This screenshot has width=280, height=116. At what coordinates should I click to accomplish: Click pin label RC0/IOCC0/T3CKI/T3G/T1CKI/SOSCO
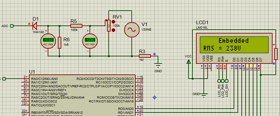click(x=105, y=79)
